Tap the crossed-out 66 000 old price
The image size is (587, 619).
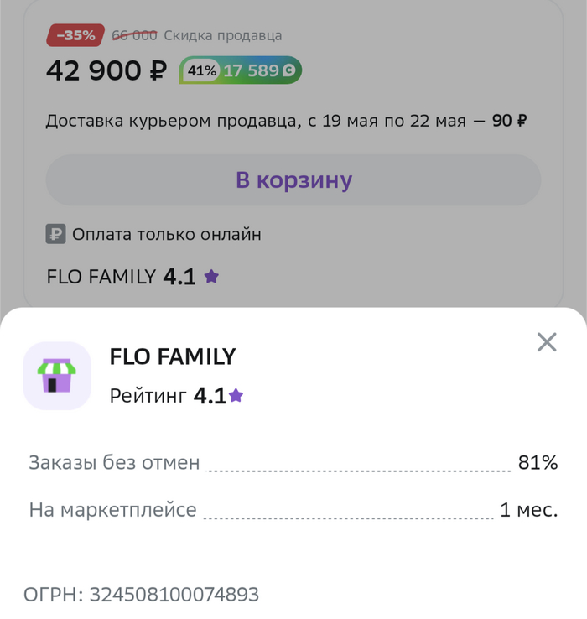134,35
